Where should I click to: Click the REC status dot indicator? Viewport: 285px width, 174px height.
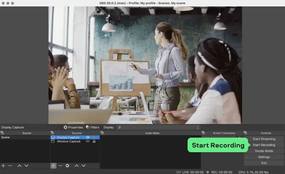click(x=208, y=172)
